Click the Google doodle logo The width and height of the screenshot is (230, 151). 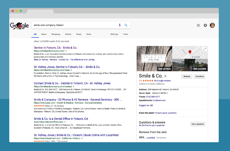coord(19,26)
